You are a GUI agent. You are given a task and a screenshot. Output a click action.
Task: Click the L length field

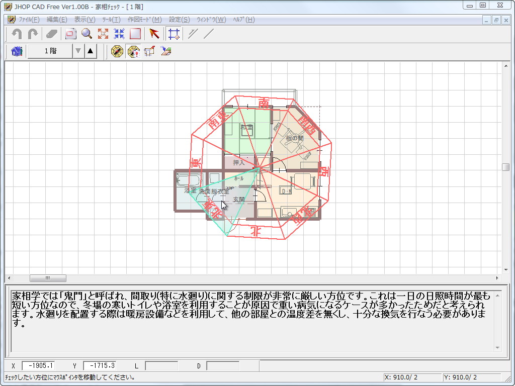click(161, 366)
